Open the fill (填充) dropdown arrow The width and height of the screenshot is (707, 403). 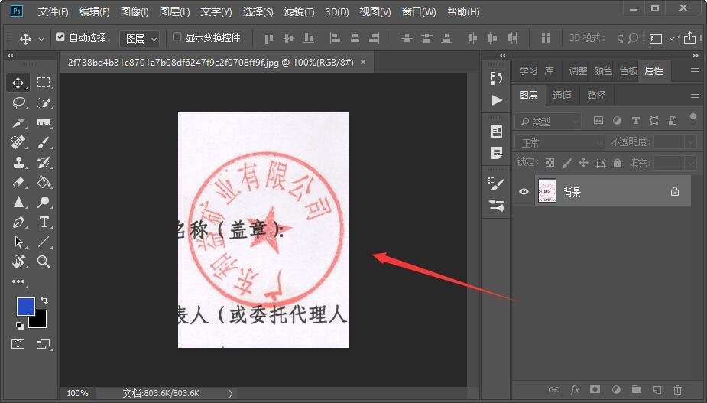pos(691,162)
